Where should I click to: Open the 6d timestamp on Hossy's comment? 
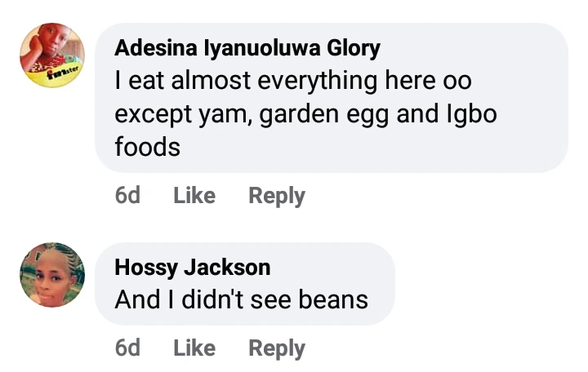point(127,348)
